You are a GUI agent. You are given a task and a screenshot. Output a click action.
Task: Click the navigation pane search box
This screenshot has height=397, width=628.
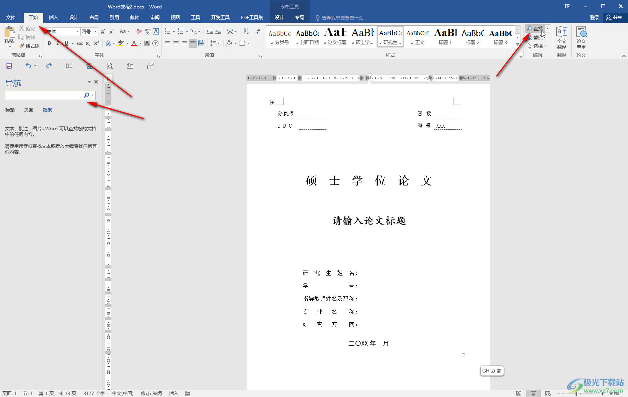click(x=44, y=95)
